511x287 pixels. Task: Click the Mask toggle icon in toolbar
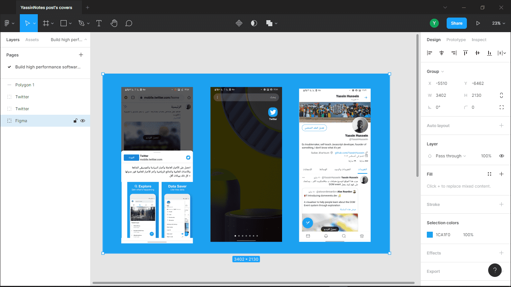point(254,23)
